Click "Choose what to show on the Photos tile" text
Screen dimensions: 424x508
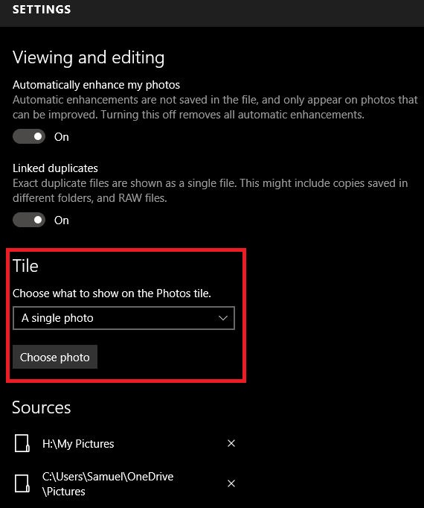[112, 293]
